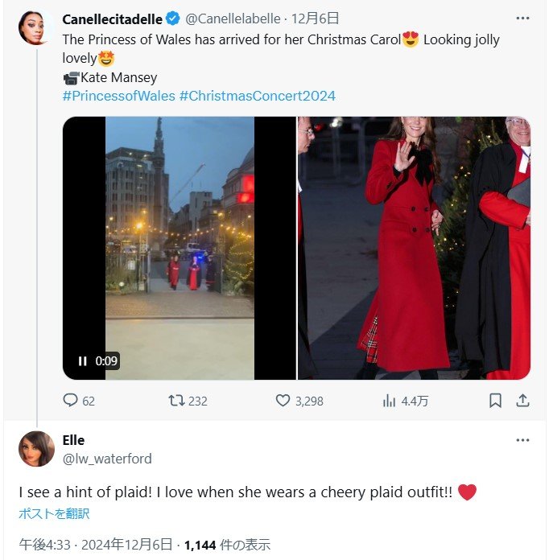Click the #PrincessofWales hashtag
This screenshot has width=549, height=560.
(x=118, y=96)
